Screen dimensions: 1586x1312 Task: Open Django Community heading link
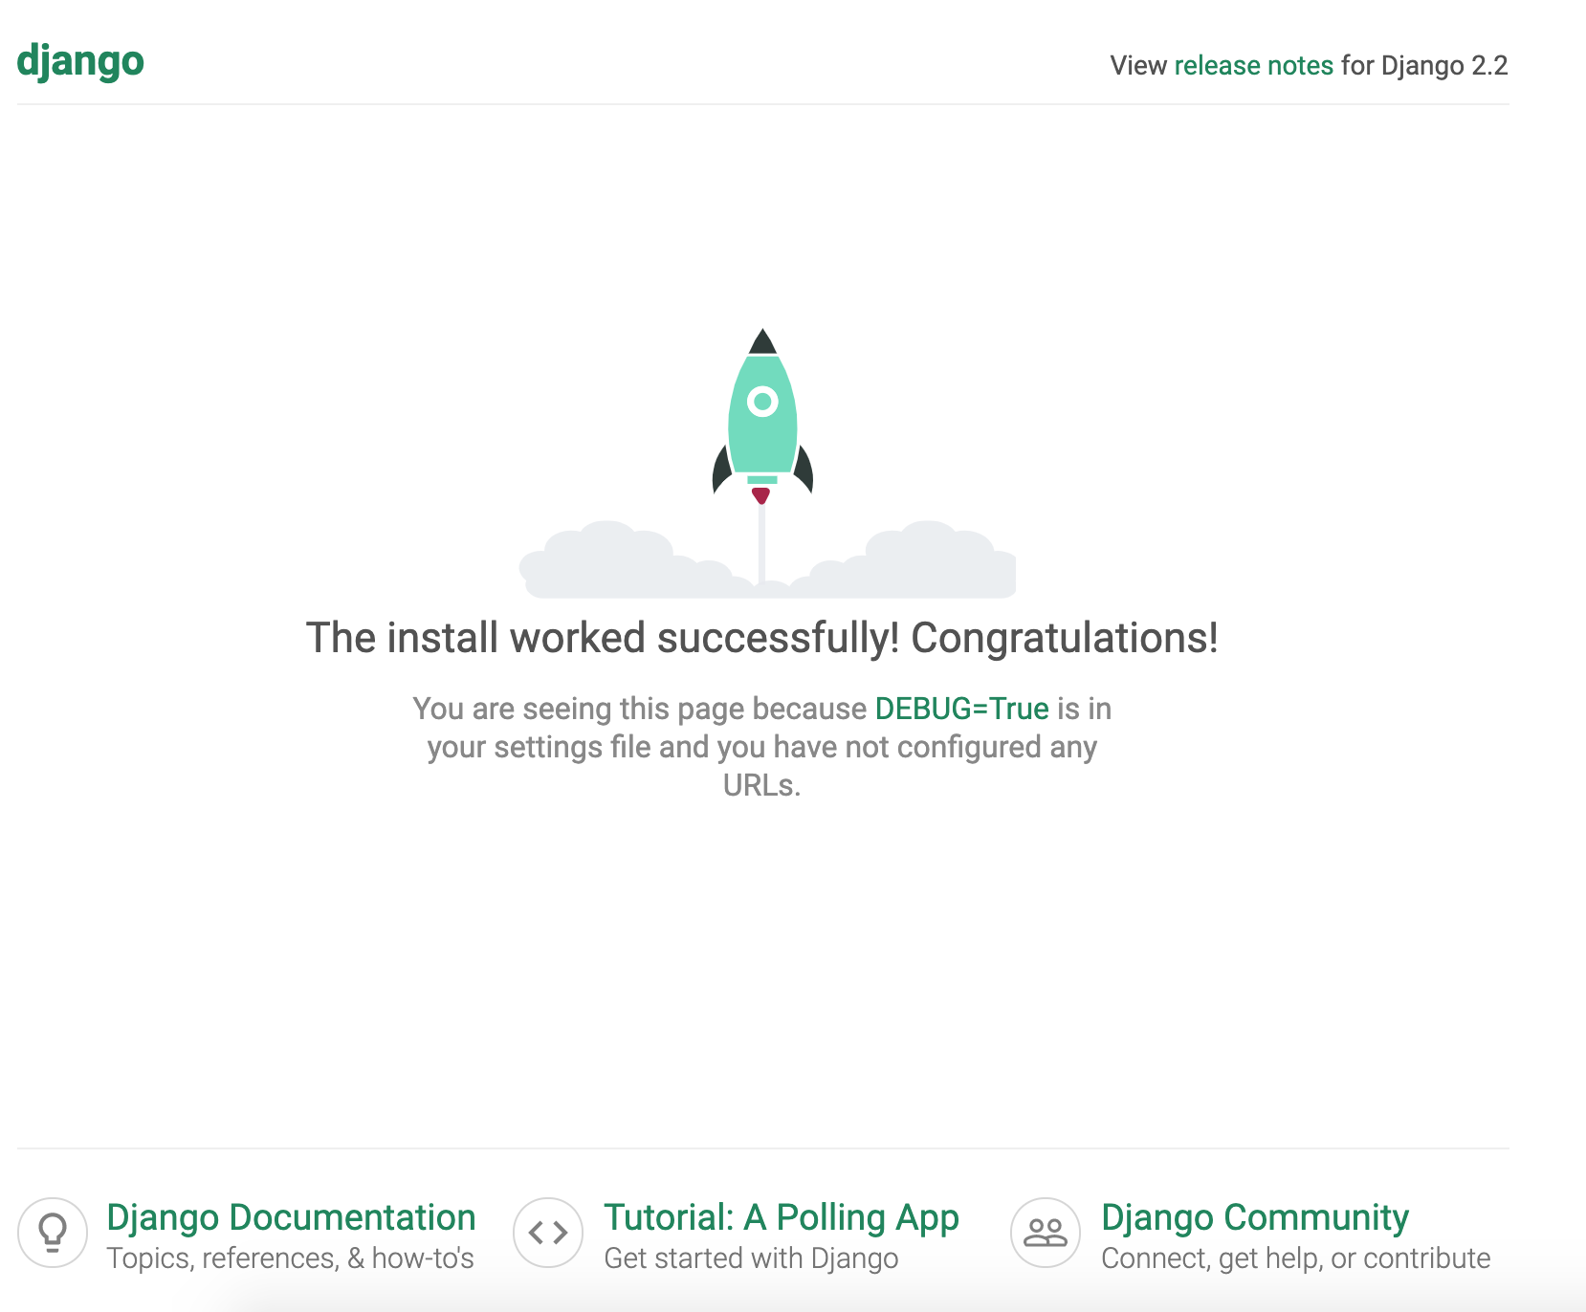[1255, 1217]
